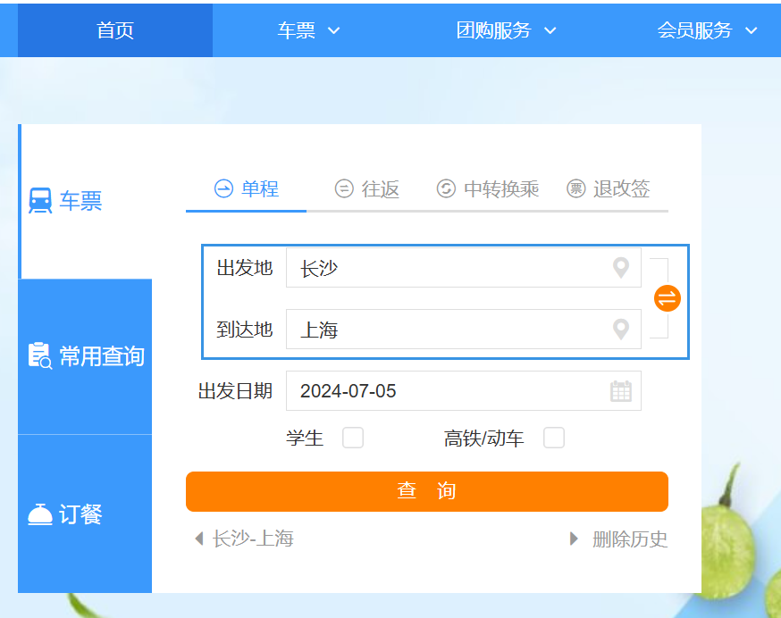This screenshot has height=618, width=781.
Task: Click the orange 查询 button
Action: pos(427,491)
